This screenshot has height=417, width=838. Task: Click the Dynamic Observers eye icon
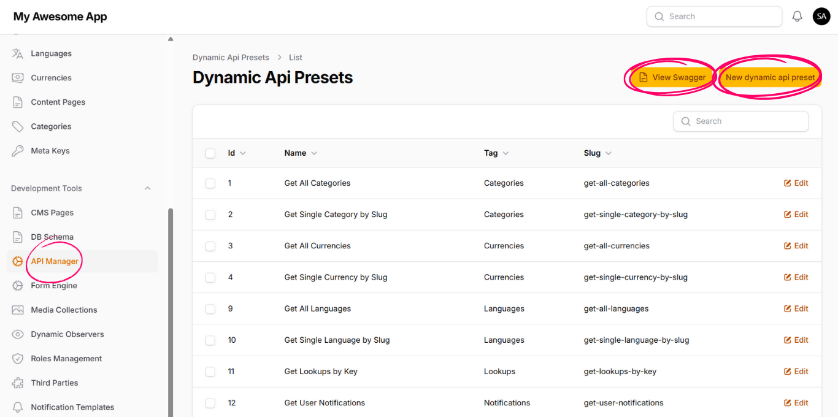click(18, 334)
